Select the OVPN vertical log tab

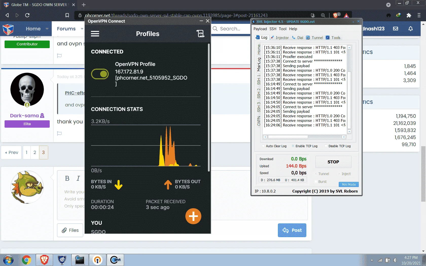pos(259,121)
